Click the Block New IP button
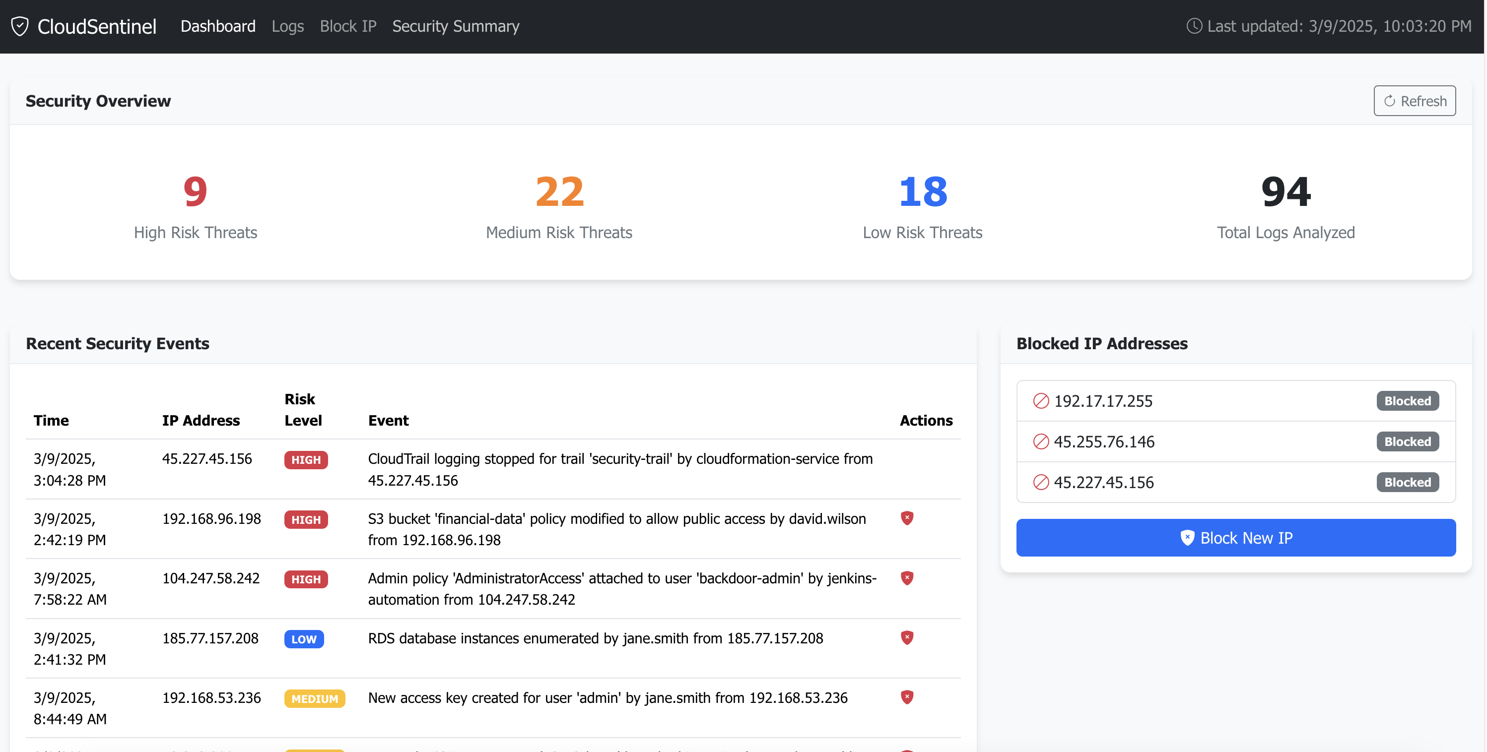 [1235, 537]
